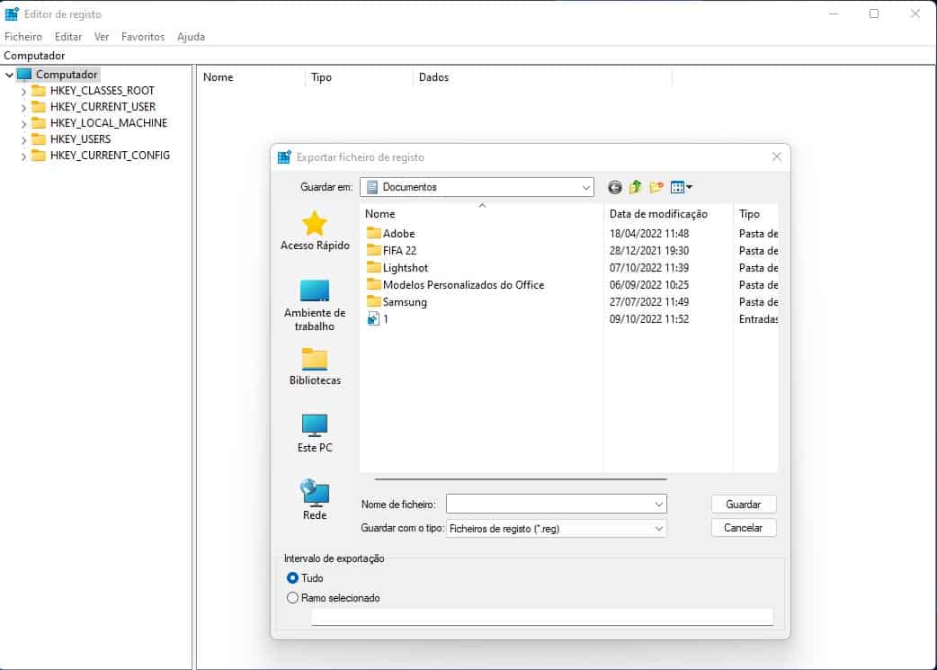The width and height of the screenshot is (937, 670).
Task: Open the Ajuda menu
Action: tap(192, 37)
